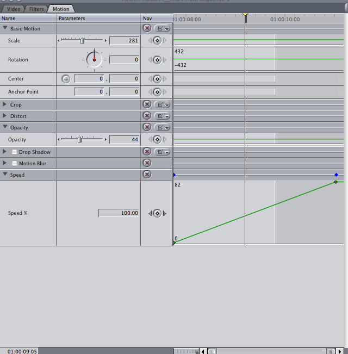Screen dimensions: 348x354
Task: Open Drop Shadow keyframe options dropdown
Action: 162,152
